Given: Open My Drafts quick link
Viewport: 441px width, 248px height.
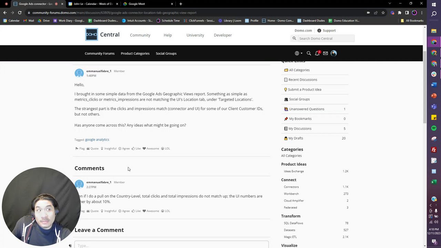Looking at the screenshot, I should pyautogui.click(x=294, y=138).
